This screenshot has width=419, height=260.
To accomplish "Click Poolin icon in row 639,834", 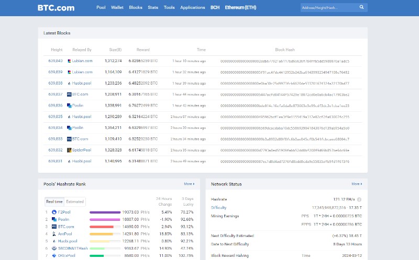I will (69, 128).
